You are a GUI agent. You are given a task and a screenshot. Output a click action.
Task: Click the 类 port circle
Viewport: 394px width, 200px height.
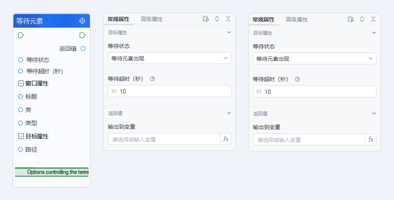point(21,110)
